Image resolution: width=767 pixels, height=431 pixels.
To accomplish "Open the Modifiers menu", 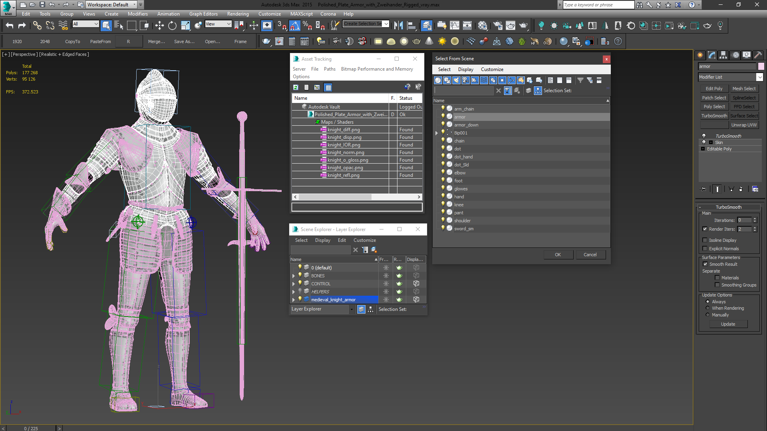I will pos(137,14).
